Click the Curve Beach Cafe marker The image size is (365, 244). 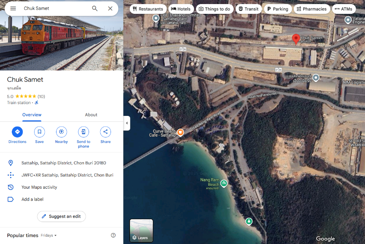point(180,132)
